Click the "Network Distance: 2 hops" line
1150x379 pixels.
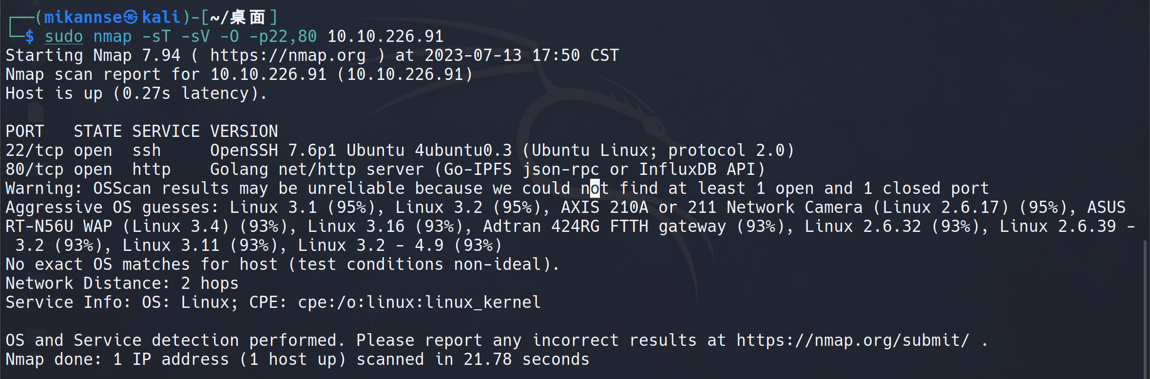[122, 284]
